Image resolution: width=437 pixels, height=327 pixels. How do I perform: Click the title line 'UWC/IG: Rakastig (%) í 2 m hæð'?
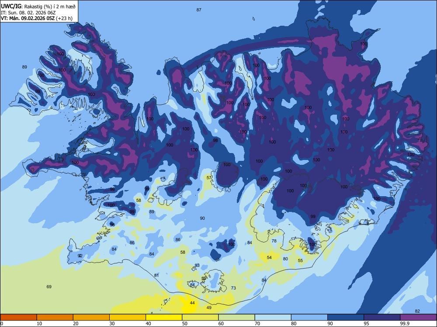coord(38,7)
